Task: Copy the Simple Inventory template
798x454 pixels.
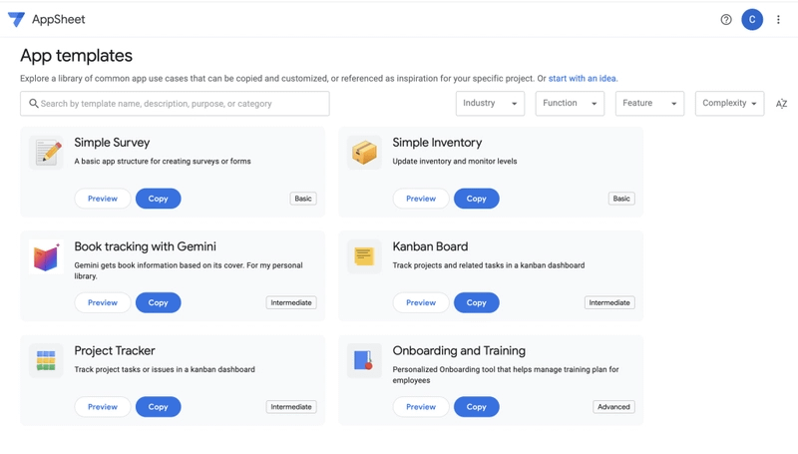Action: [477, 199]
